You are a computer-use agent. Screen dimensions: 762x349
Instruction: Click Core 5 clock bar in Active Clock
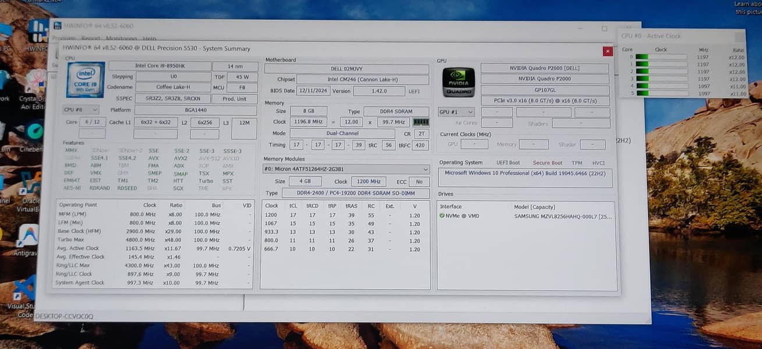(x=661, y=93)
